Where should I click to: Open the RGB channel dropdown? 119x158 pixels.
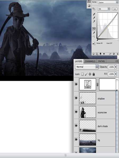tap(104, 9)
